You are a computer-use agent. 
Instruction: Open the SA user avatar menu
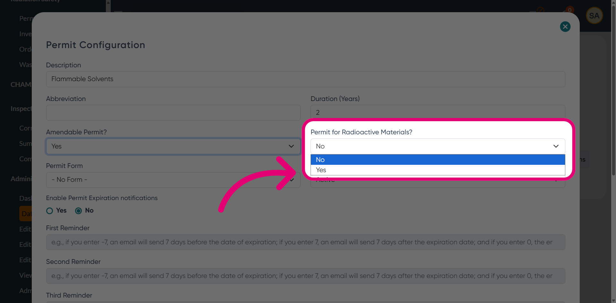[594, 16]
